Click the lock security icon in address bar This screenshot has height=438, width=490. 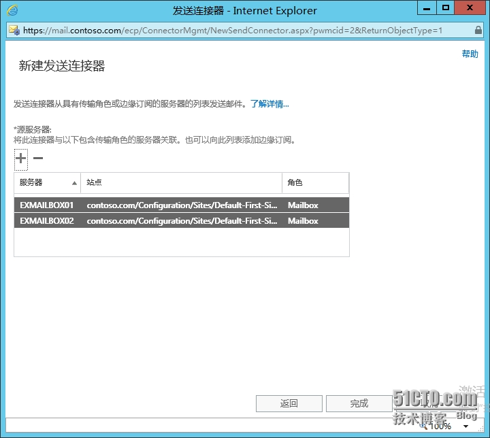[478, 31]
